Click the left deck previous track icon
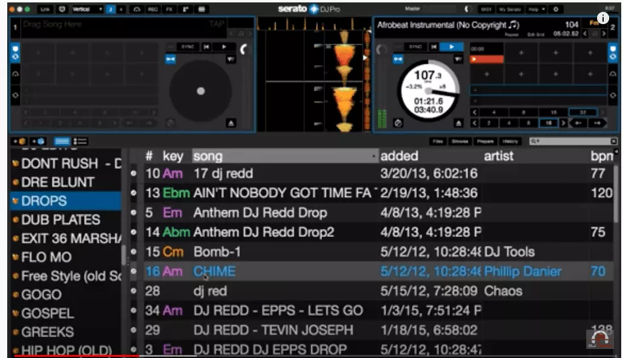 click(206, 46)
